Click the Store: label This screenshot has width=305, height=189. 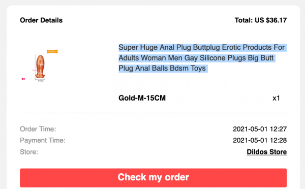(29, 152)
